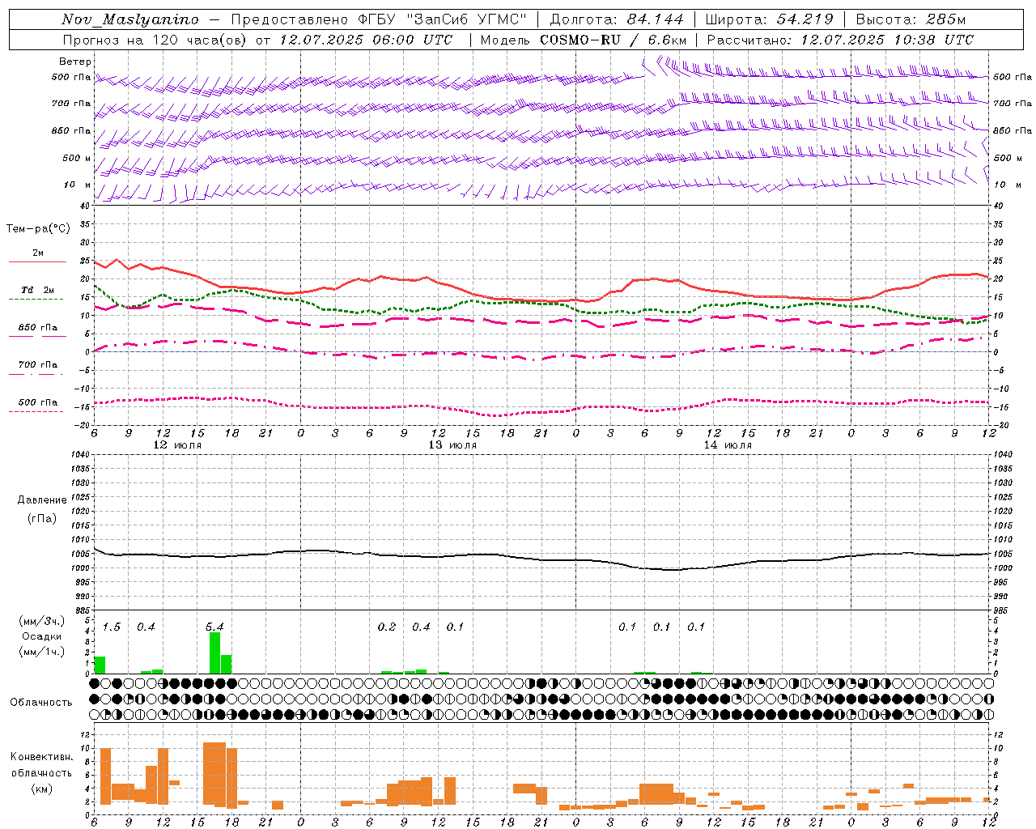Click the Td 2м legend label

click(x=38, y=290)
